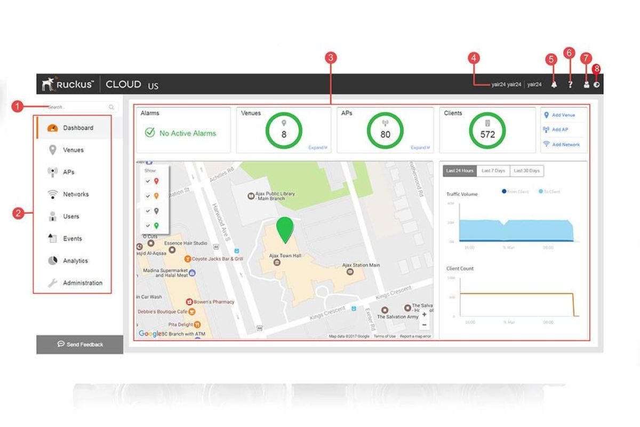Click the Add Venue link
This screenshot has width=640, height=427.
pyautogui.click(x=563, y=115)
